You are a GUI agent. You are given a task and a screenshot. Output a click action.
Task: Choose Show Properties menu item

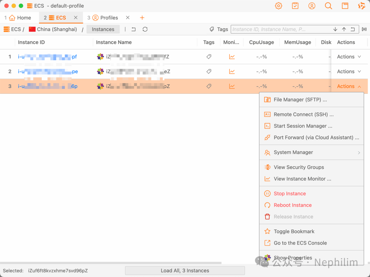pos(311,258)
